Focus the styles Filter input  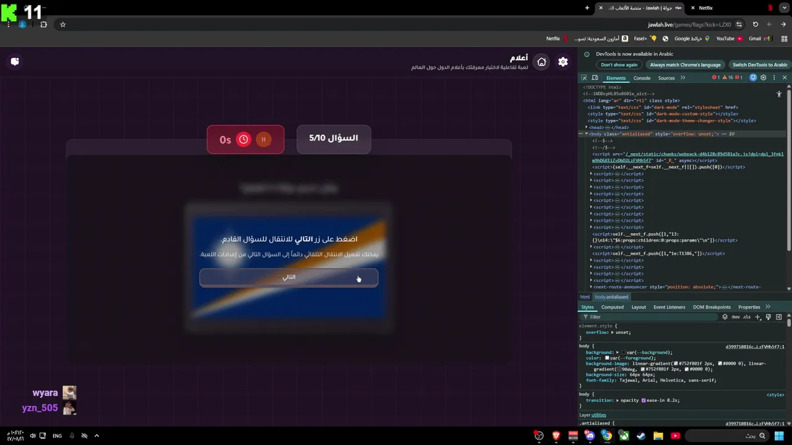650,317
